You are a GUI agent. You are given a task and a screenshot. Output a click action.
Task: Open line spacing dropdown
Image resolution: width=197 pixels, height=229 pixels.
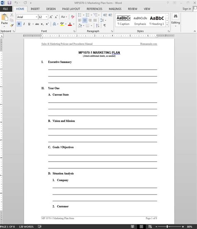103,20
